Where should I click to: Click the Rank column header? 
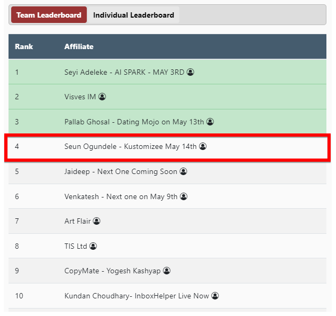24,46
